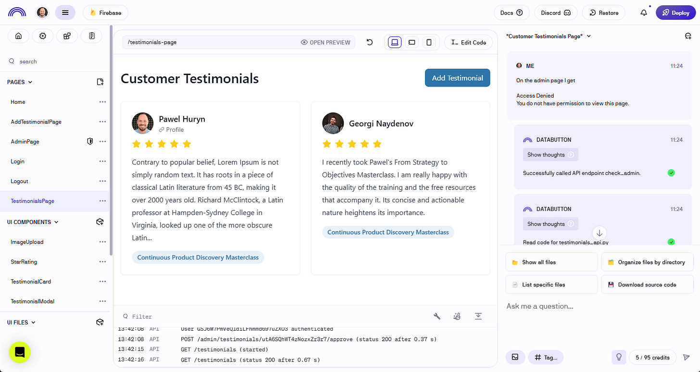Click the notification bell in the top bar

pyautogui.click(x=643, y=12)
